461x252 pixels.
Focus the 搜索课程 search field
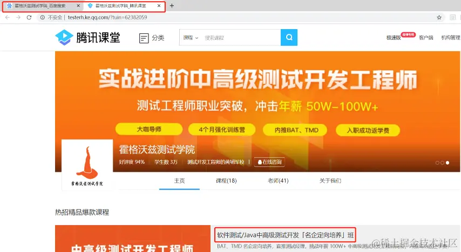[241, 38]
